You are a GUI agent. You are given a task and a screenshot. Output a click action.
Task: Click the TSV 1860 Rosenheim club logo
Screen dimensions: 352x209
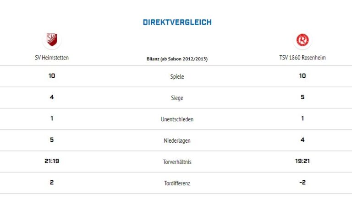(x=302, y=40)
